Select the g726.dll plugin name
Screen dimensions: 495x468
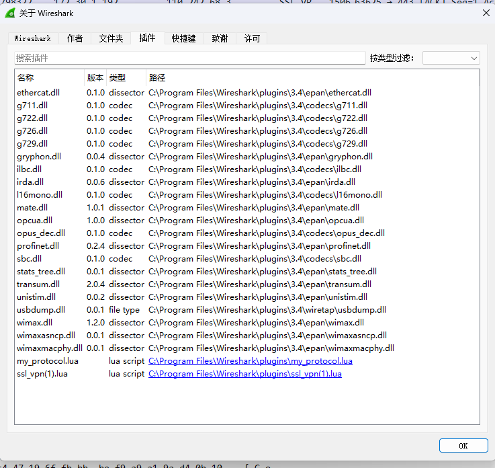pos(32,131)
